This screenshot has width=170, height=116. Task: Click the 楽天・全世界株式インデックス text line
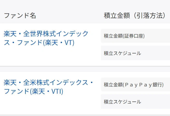click(x=46, y=34)
